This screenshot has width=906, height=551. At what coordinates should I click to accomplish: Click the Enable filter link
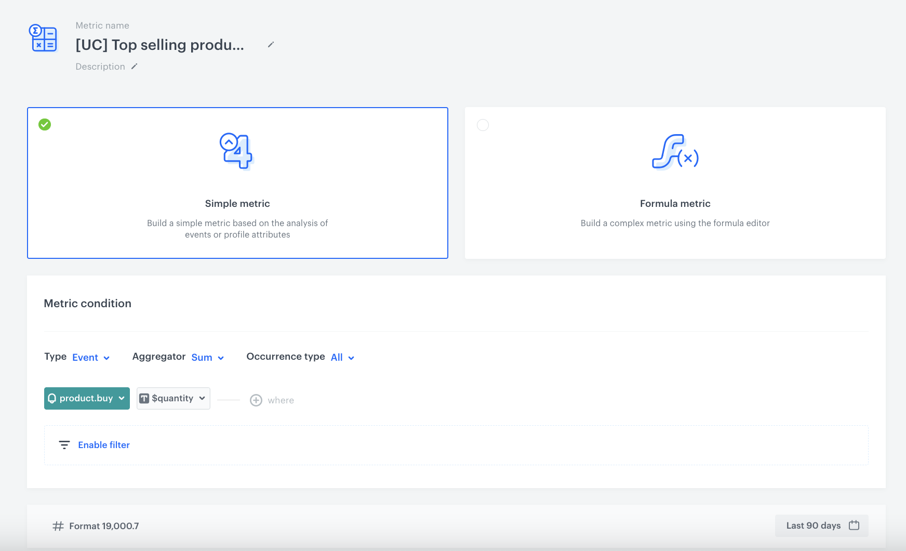point(104,445)
